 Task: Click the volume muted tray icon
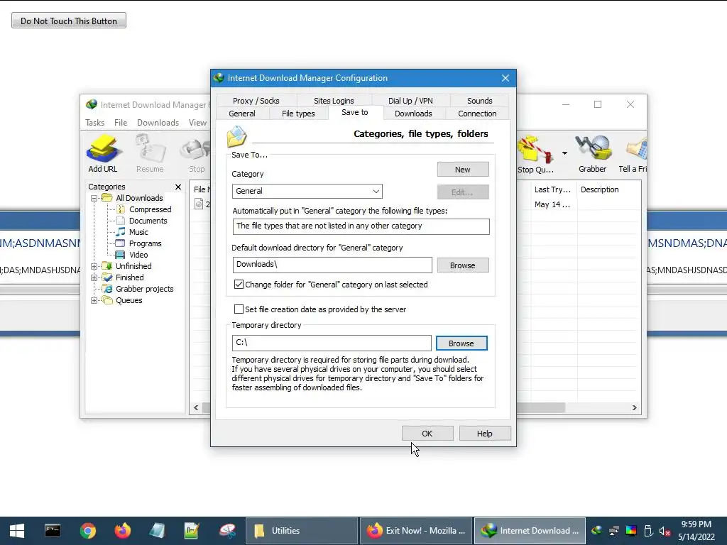tap(665, 531)
